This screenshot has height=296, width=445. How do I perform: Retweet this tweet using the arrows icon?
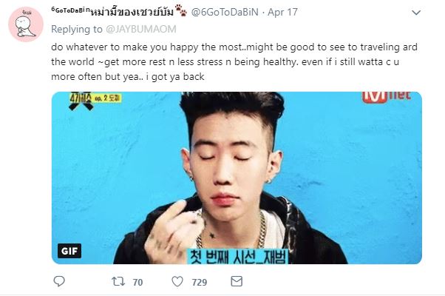(118, 281)
